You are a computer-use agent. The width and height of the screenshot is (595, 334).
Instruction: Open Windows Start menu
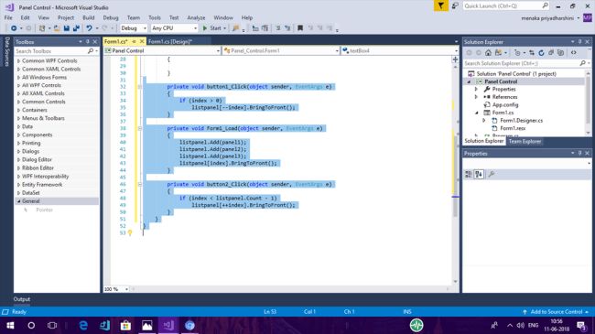[x=10, y=325]
